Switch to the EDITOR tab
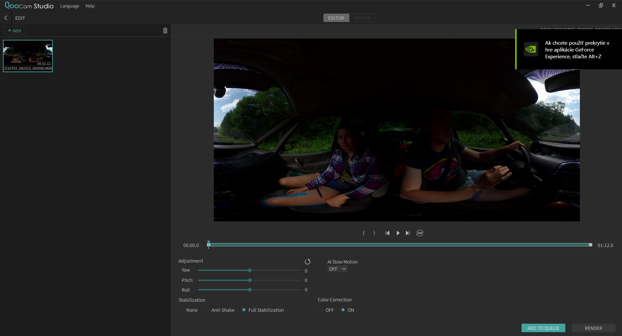The image size is (622, 336). (x=336, y=18)
